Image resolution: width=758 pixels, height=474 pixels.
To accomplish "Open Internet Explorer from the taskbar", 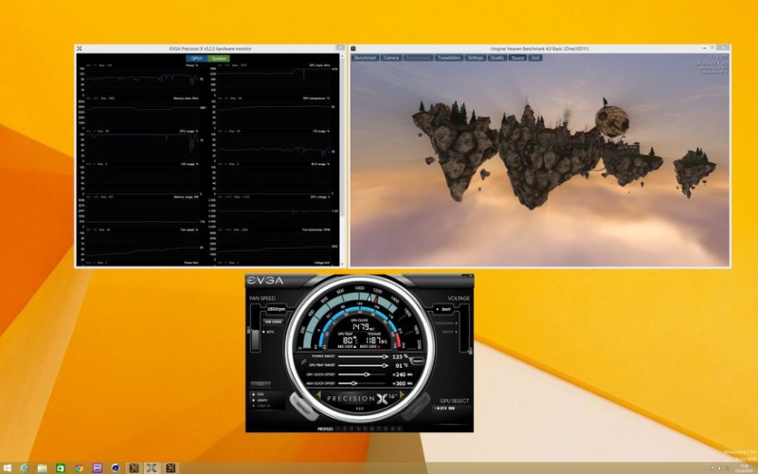I will coord(25,468).
